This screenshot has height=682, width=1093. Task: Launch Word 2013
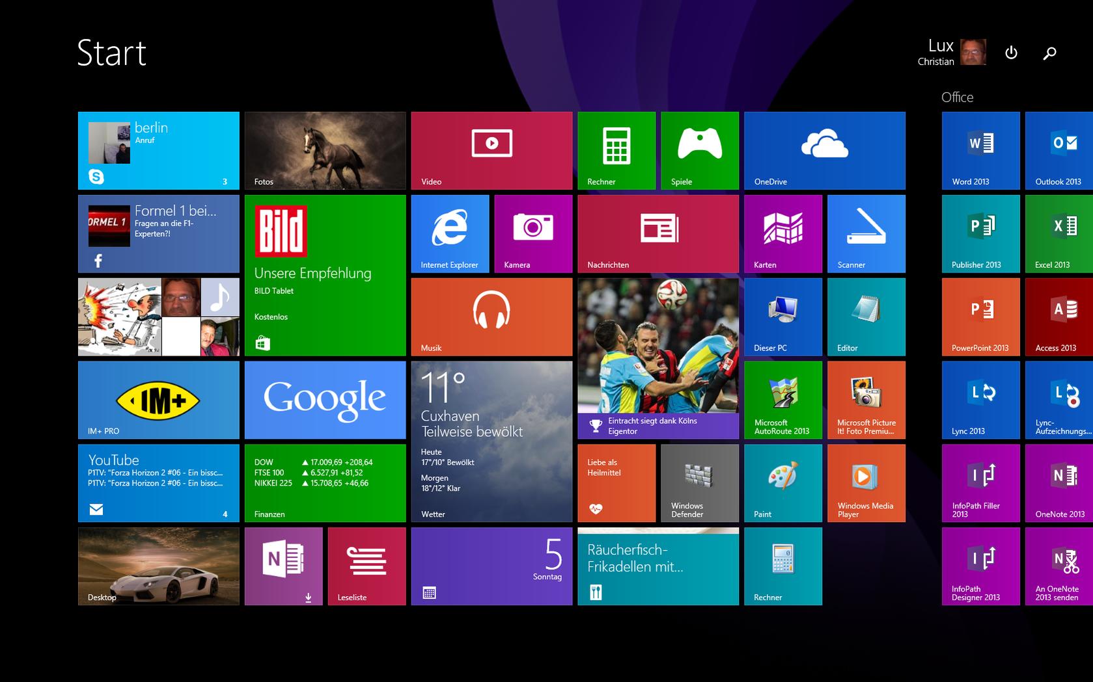pyautogui.click(x=981, y=151)
